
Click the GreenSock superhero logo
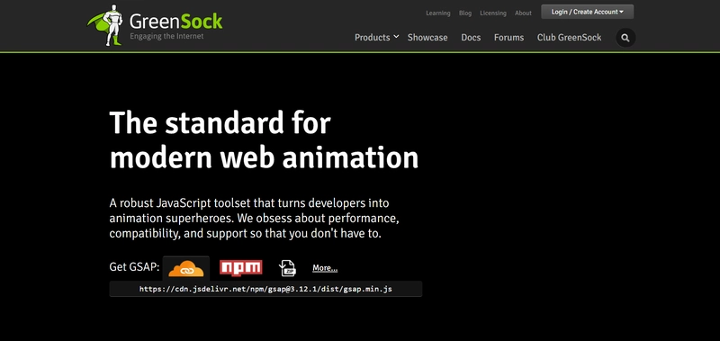coord(106,25)
